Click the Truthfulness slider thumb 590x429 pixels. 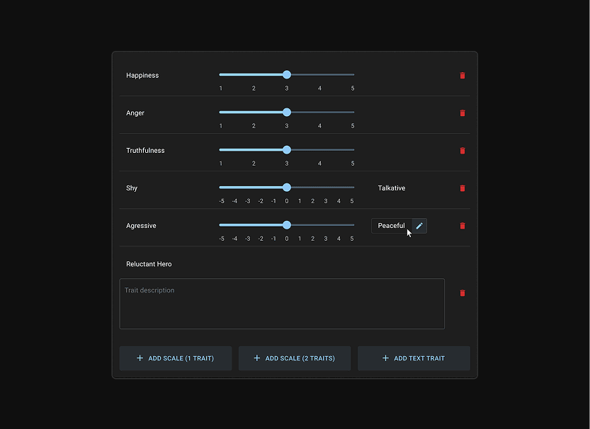[287, 149]
